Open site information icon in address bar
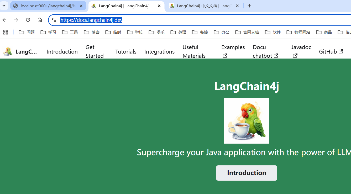 pos(54,20)
